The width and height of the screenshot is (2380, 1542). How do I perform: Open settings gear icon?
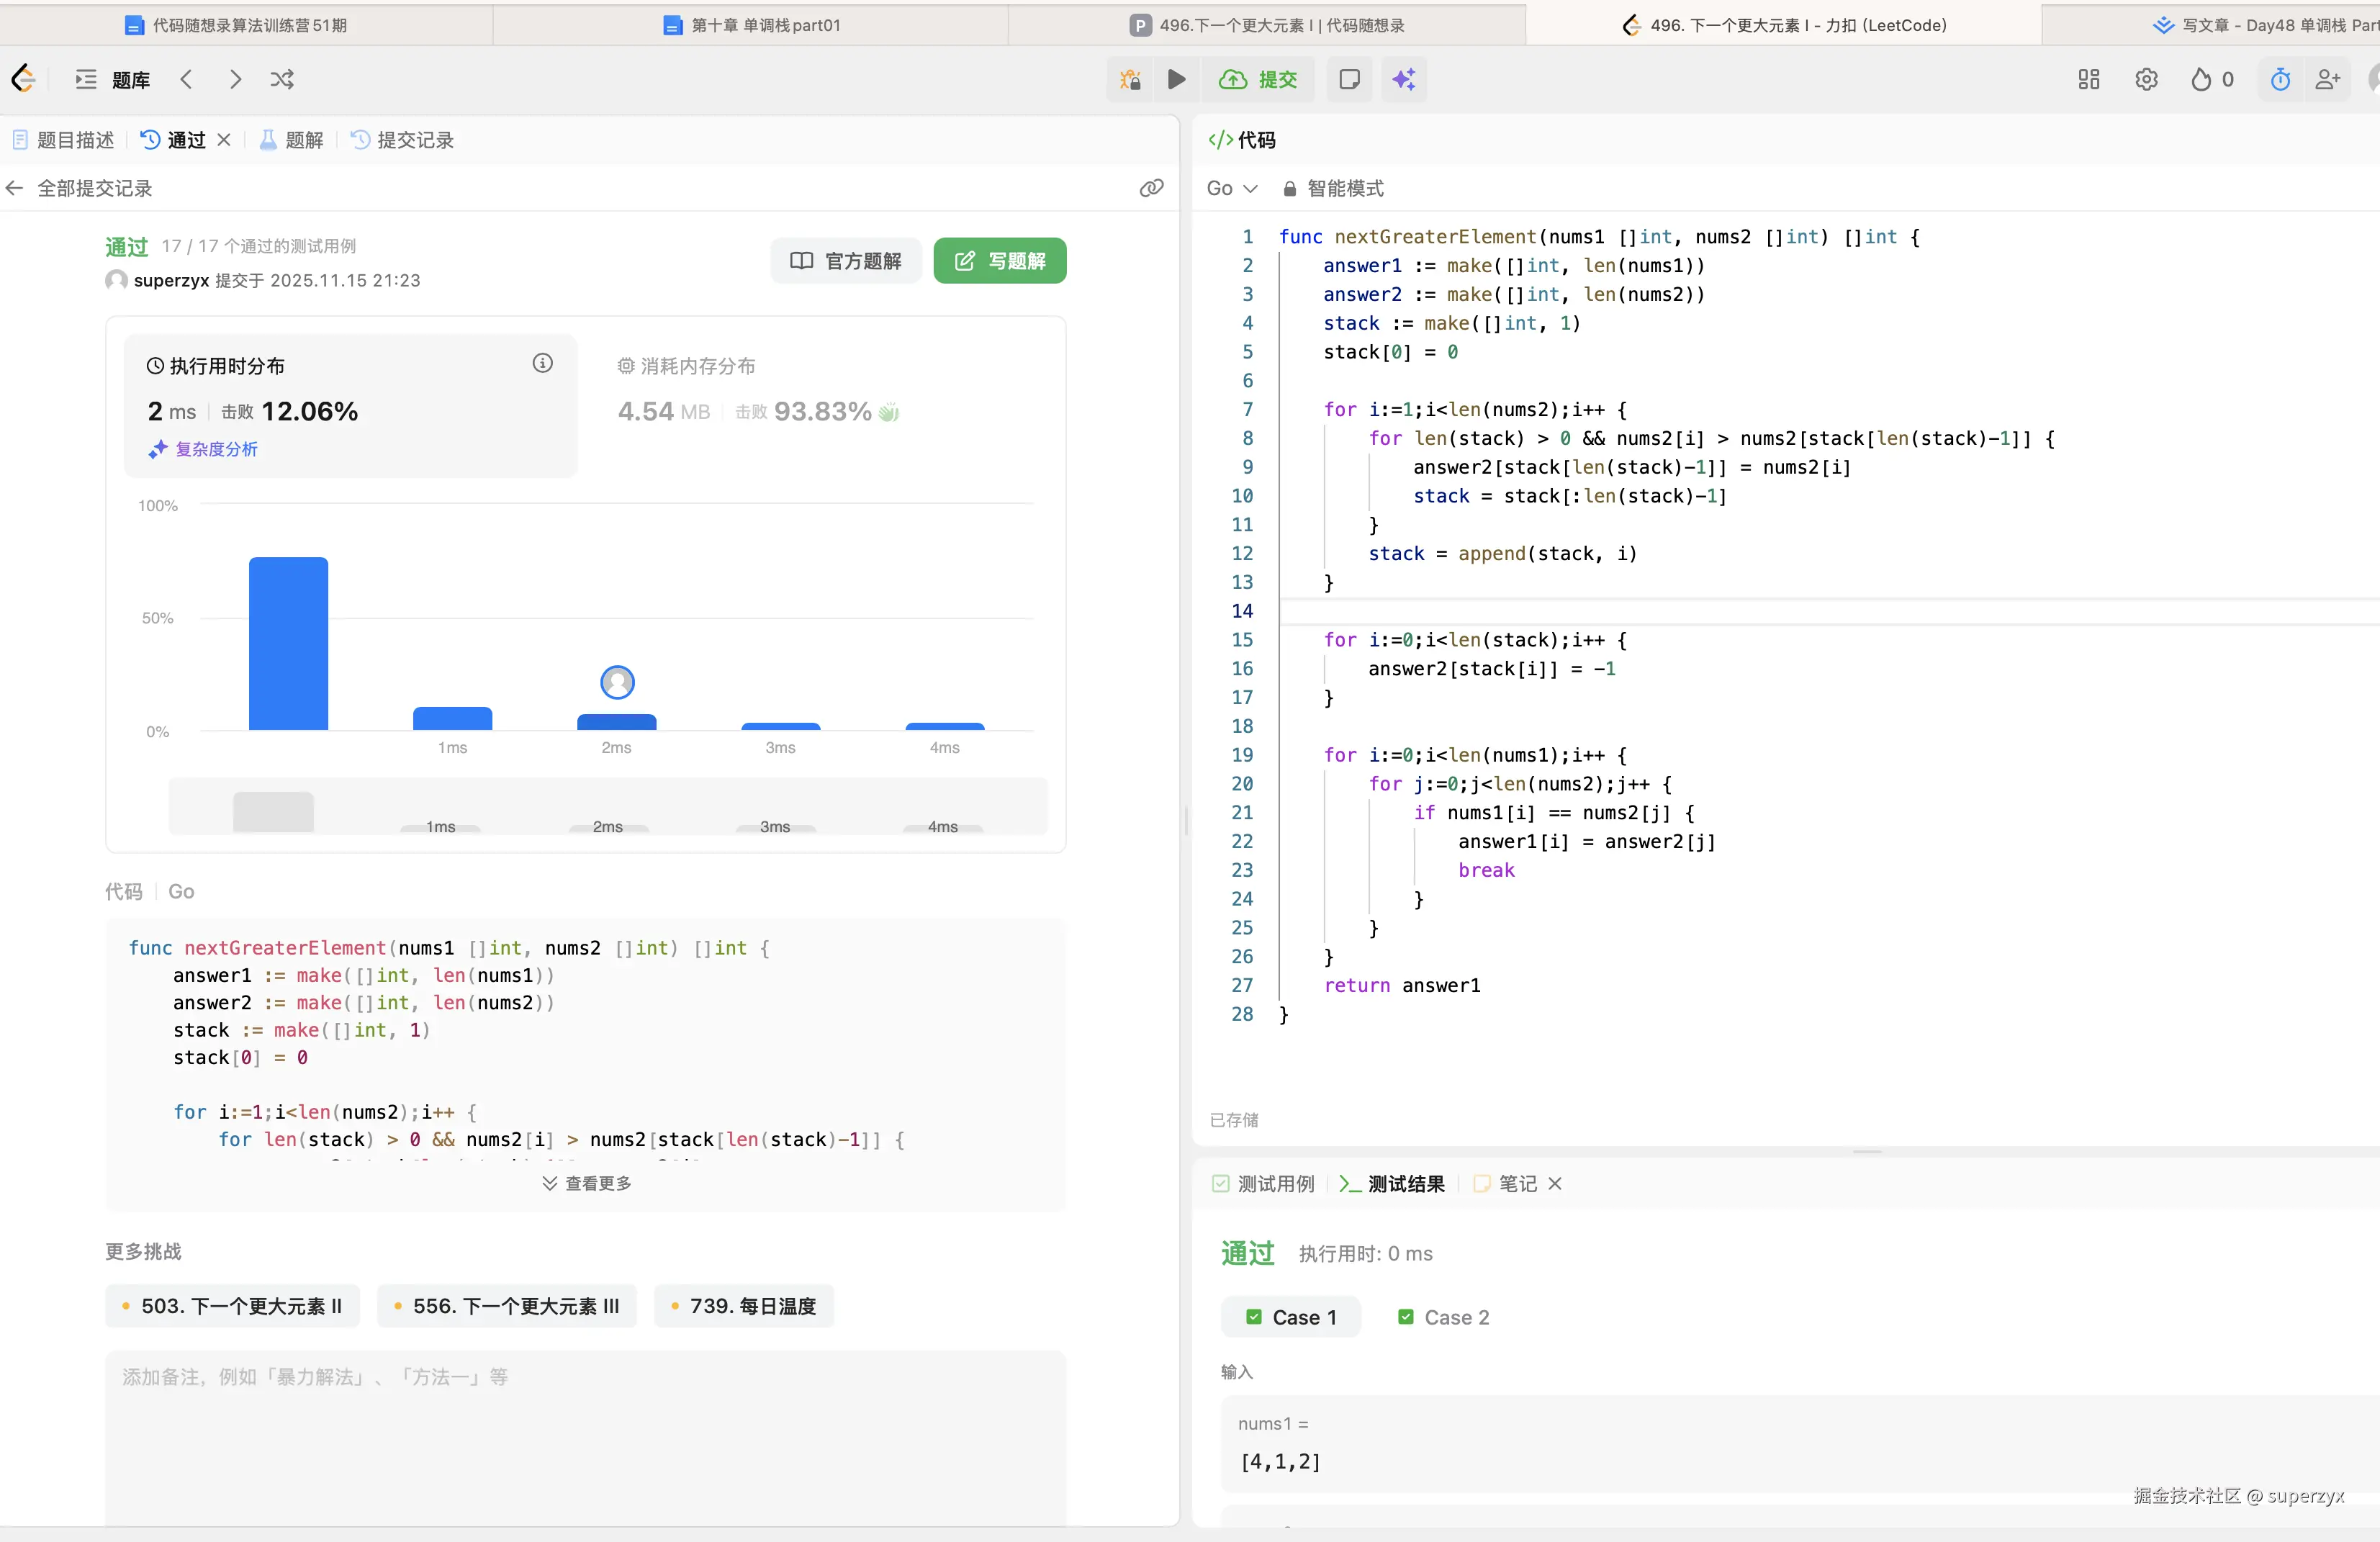(x=2146, y=79)
